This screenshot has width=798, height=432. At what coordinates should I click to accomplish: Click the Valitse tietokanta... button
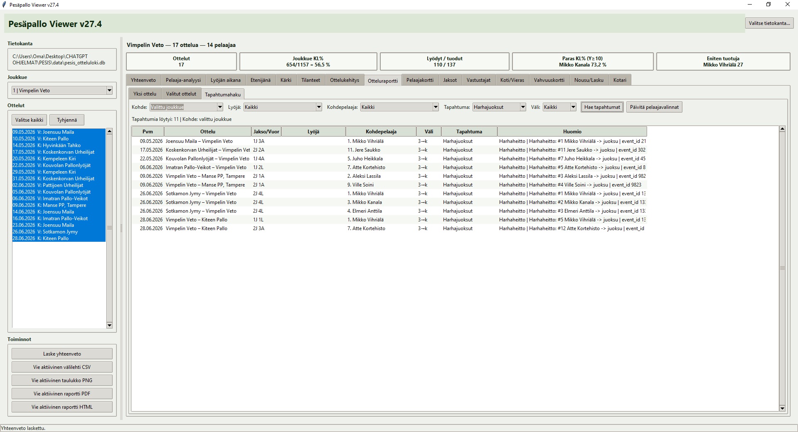tap(769, 23)
